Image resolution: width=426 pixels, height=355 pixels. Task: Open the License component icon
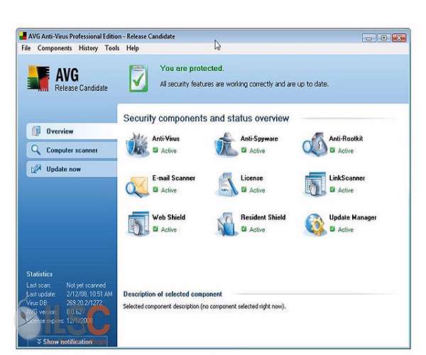(226, 185)
